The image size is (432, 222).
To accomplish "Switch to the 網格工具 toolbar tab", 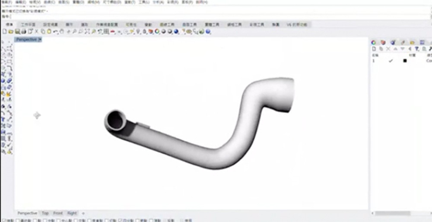I will 235,25.
